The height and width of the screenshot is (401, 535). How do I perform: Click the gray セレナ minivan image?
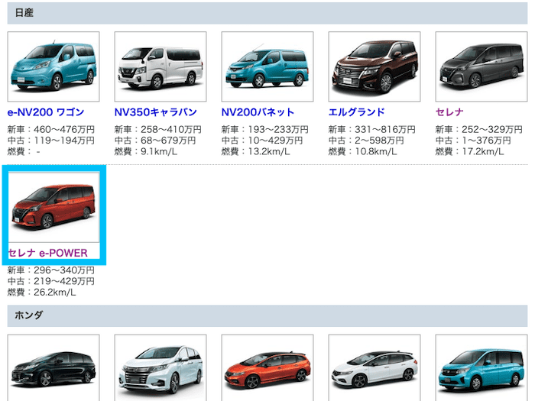click(481, 66)
